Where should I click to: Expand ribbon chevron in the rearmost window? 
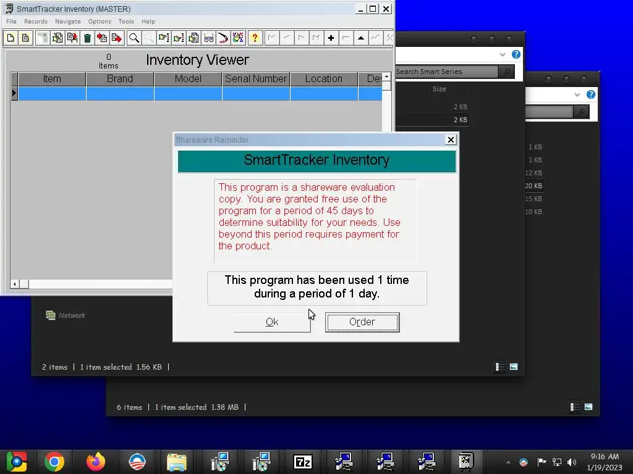pos(577,94)
